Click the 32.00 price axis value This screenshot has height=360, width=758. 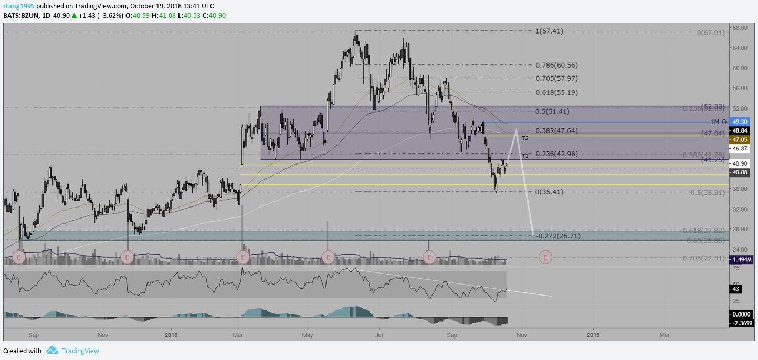tap(740, 209)
